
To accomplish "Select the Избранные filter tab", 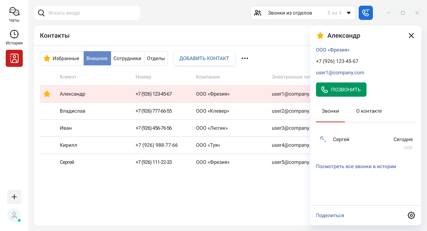I will click(x=62, y=58).
